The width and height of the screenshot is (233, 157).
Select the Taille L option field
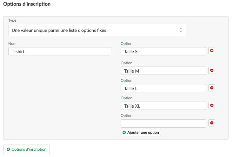(163, 88)
